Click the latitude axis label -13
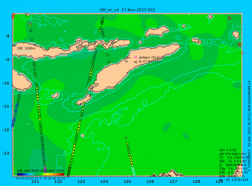 [6, 153]
